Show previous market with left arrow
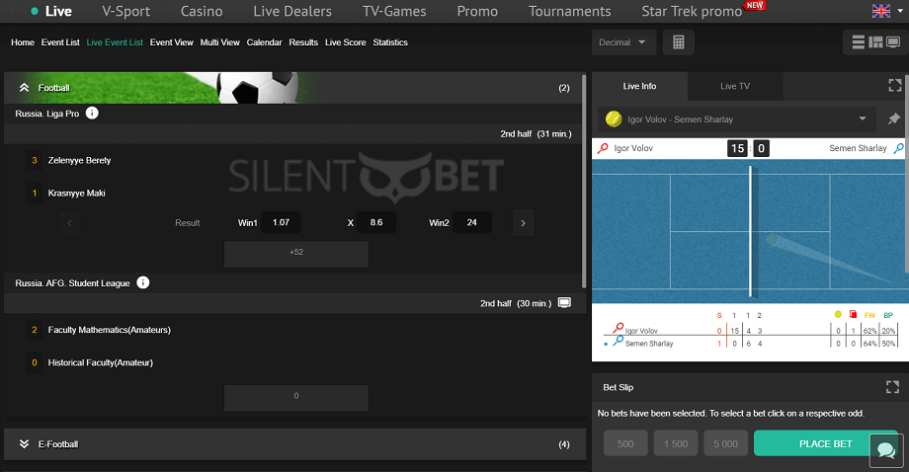 (x=69, y=223)
